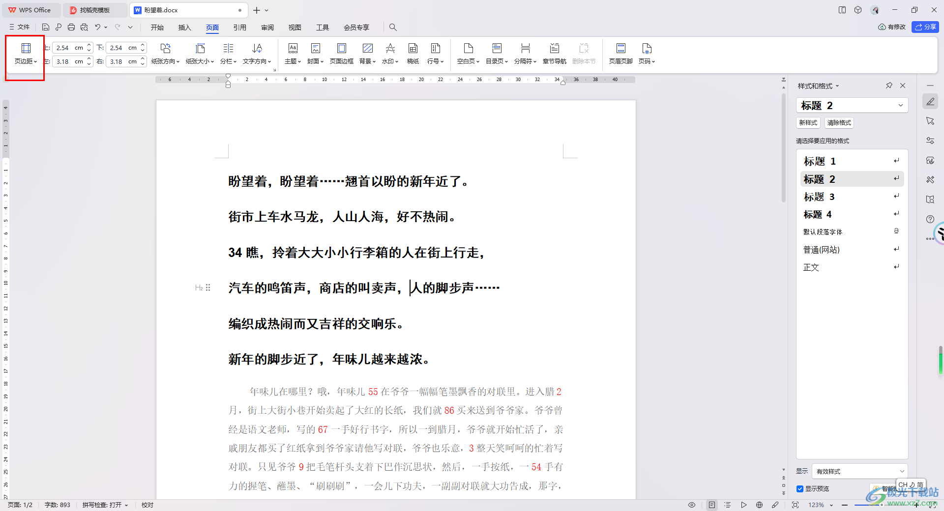Click the vertical document scrollbar thumb

coord(784,147)
